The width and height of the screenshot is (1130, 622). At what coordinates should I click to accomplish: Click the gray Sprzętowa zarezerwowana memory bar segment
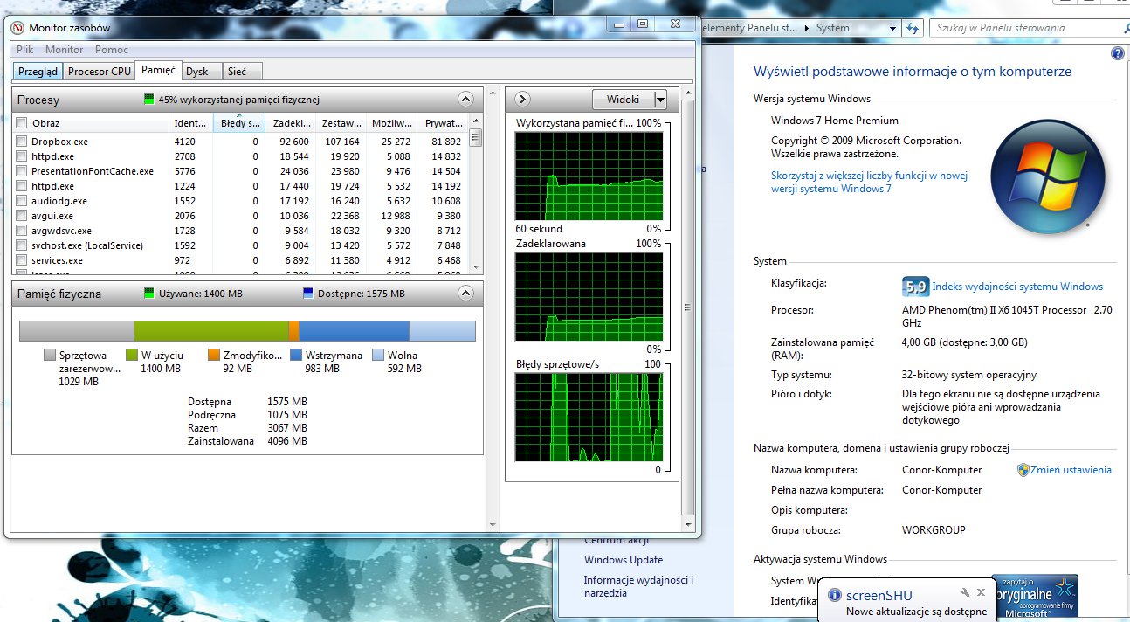tap(77, 331)
